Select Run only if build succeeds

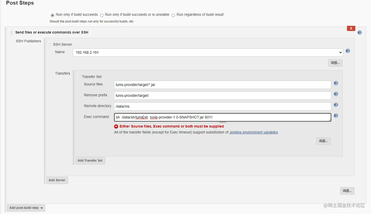53,15
